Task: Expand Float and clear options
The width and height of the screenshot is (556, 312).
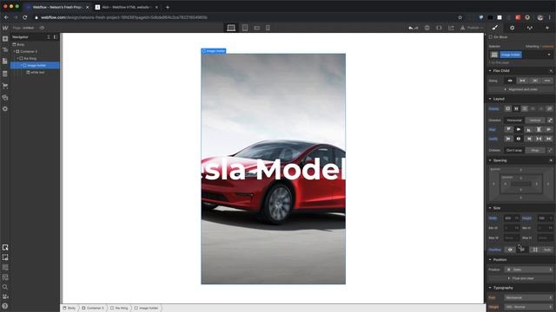Action: point(521,278)
